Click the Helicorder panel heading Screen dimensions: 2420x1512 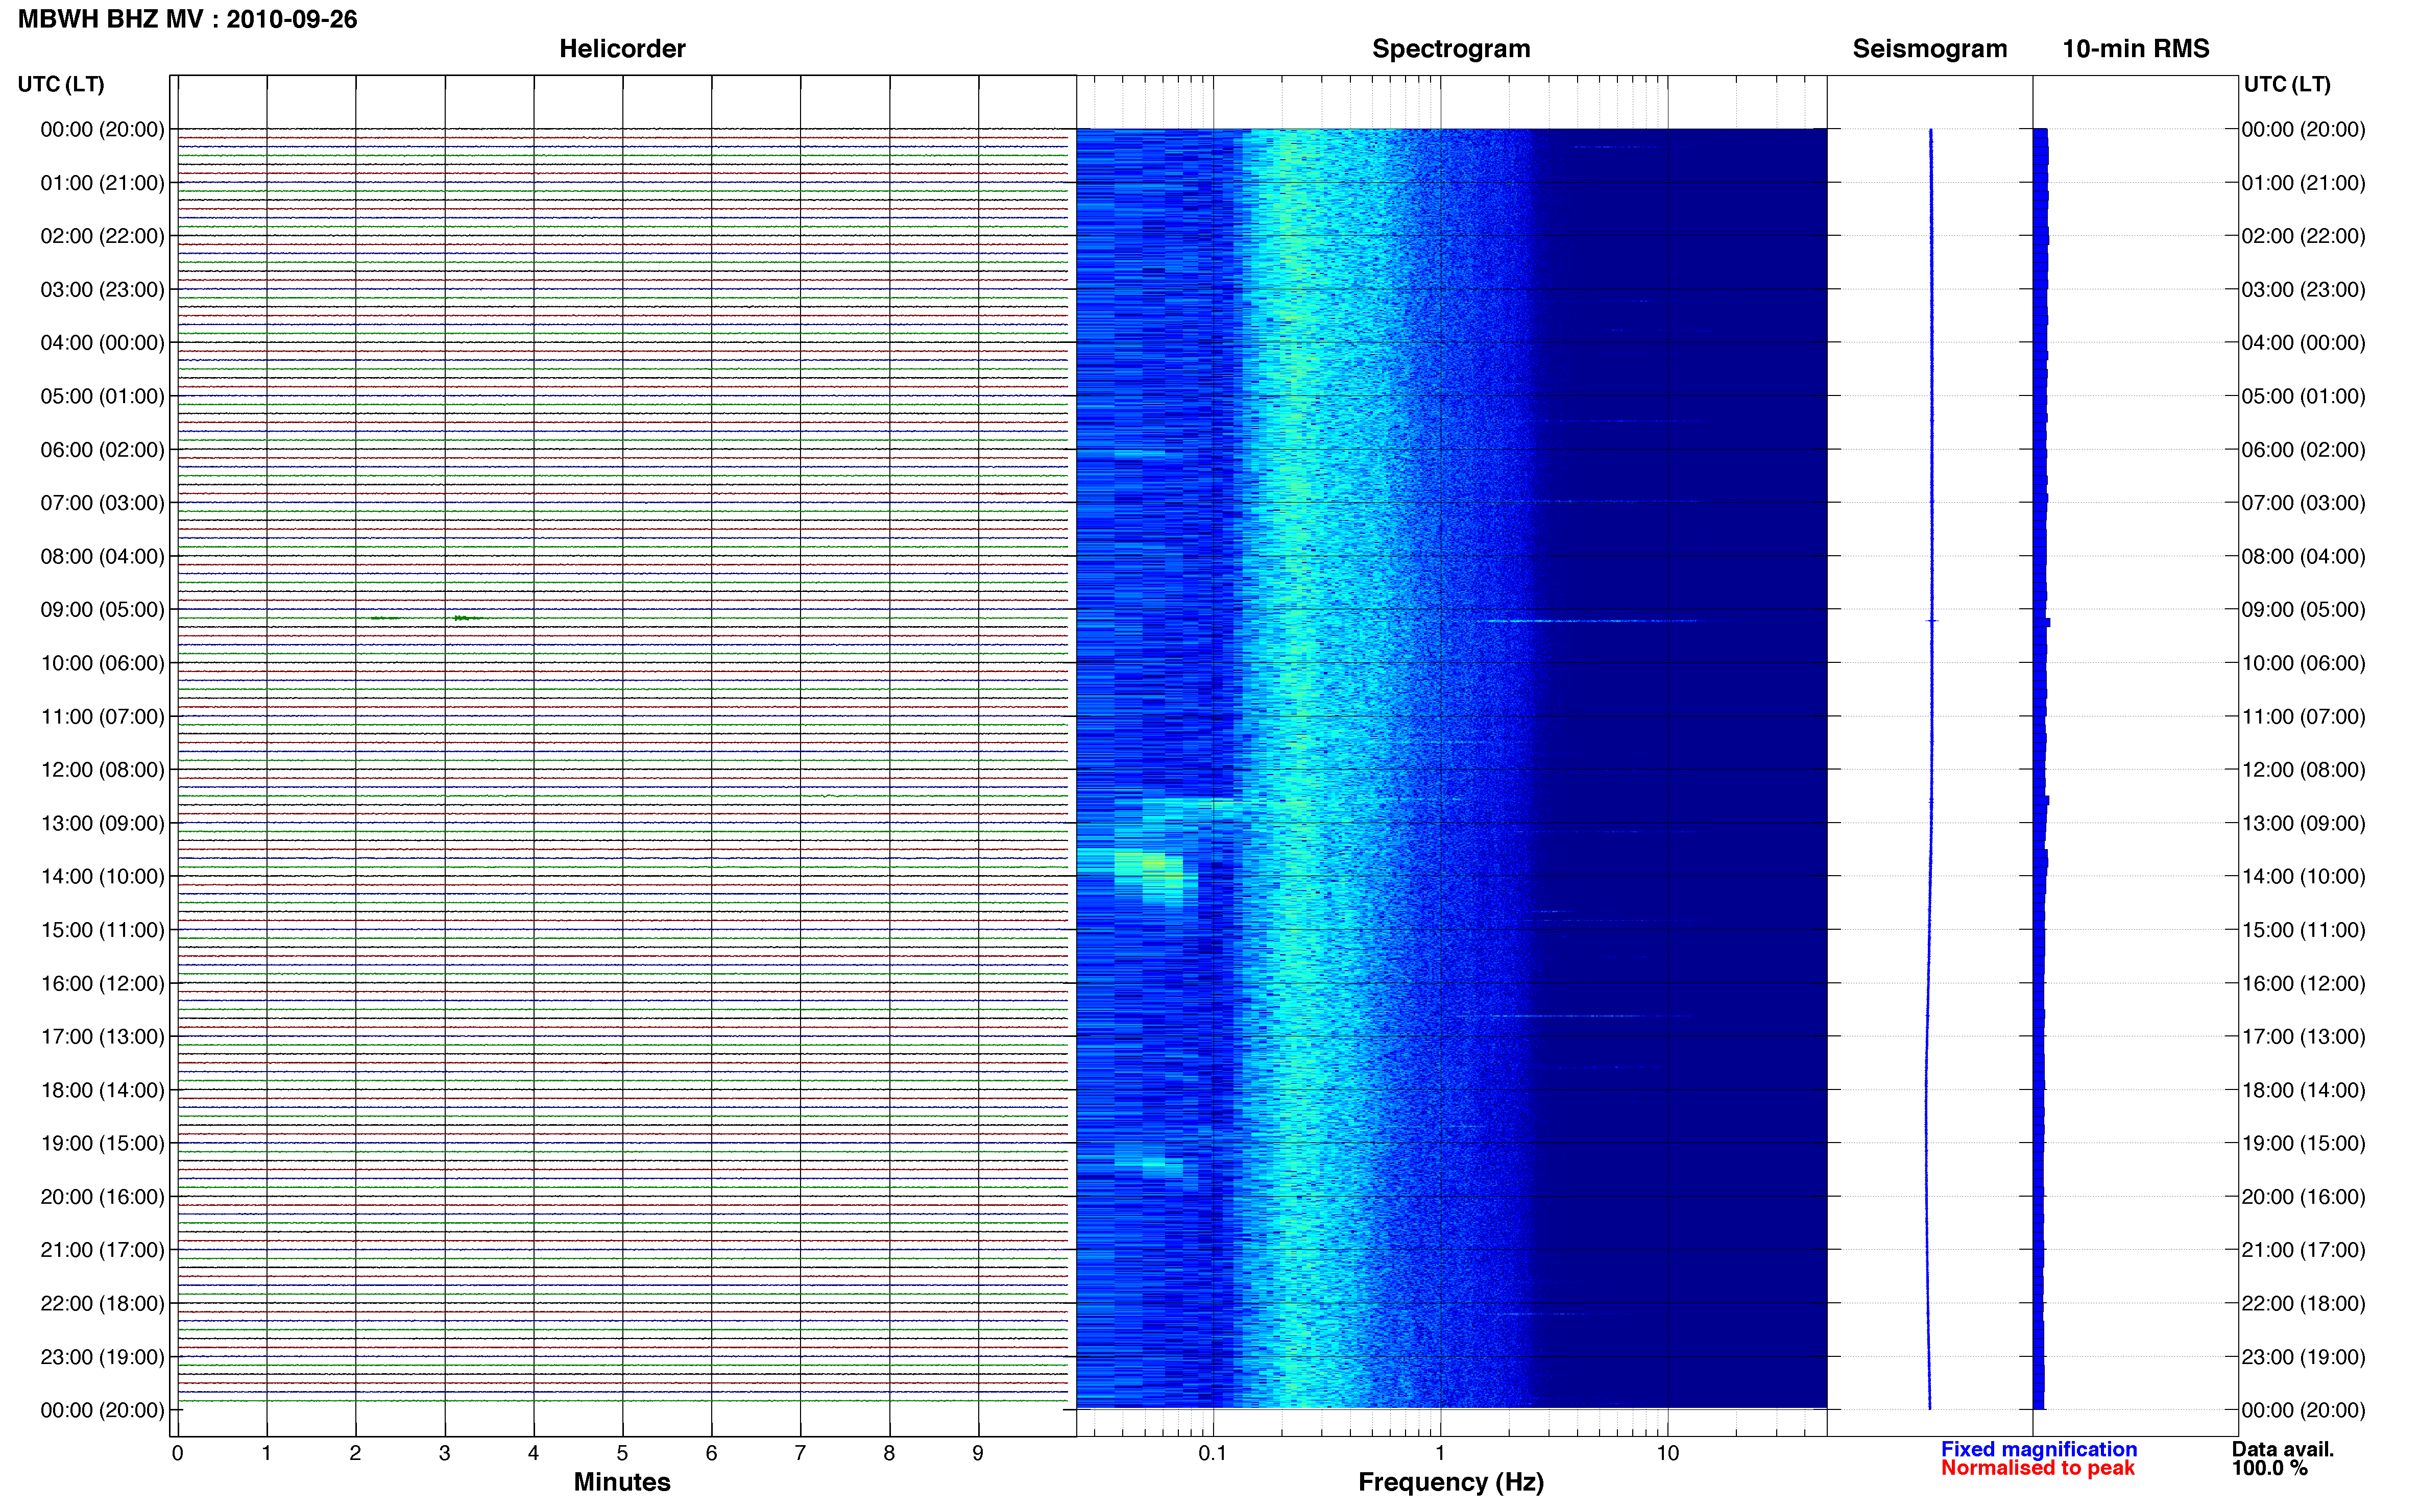(621, 49)
